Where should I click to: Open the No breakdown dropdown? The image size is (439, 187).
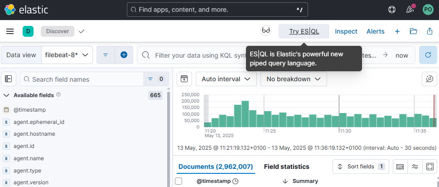pyautogui.click(x=294, y=79)
